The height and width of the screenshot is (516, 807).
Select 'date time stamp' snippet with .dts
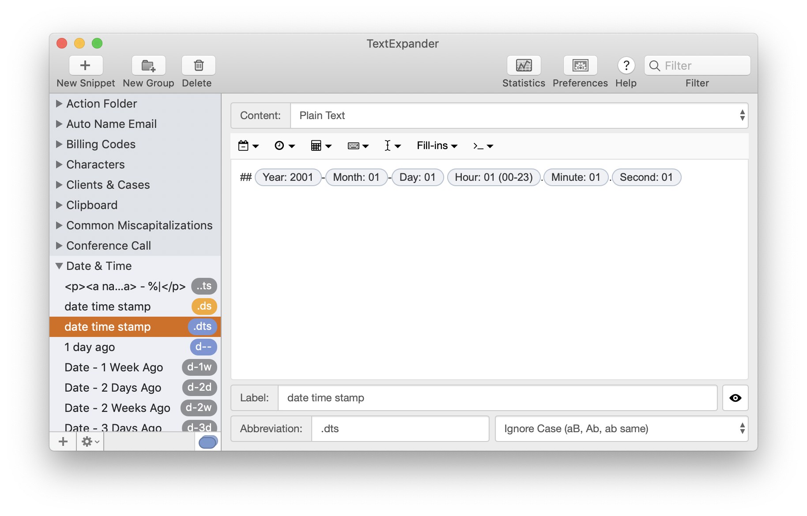click(135, 327)
